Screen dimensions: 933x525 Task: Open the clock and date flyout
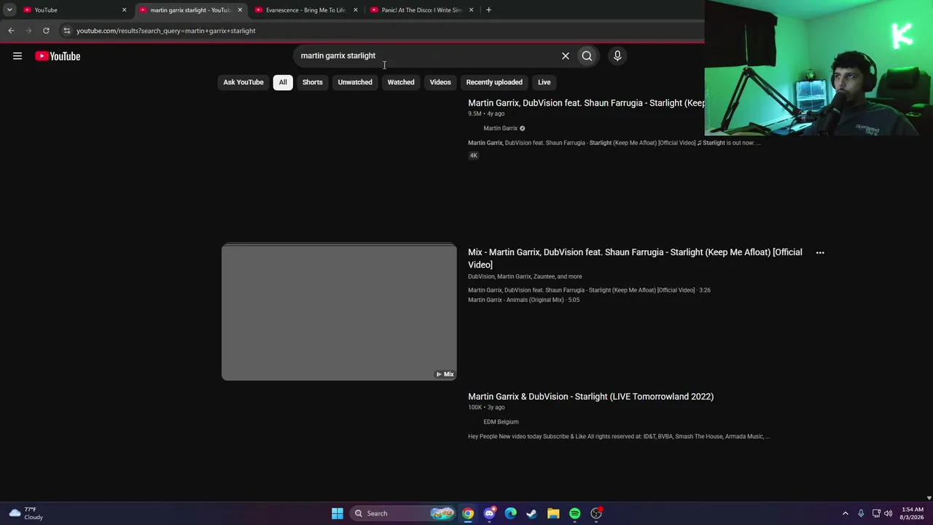coord(913,513)
